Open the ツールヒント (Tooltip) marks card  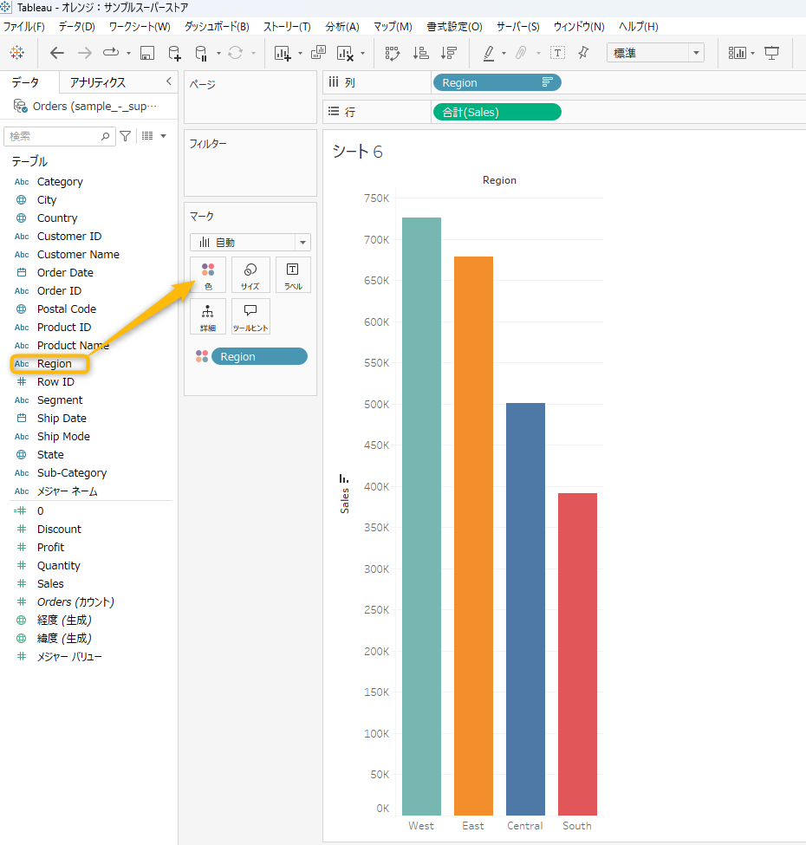pos(250,316)
